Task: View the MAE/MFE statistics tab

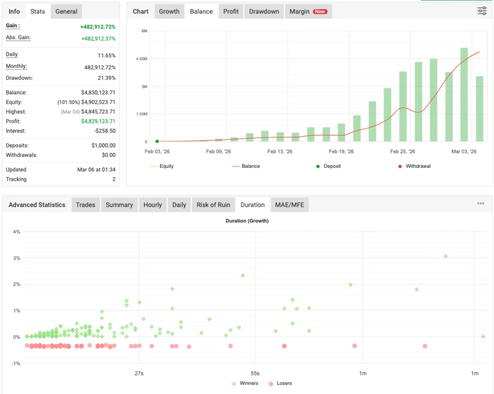Action: [x=289, y=204]
